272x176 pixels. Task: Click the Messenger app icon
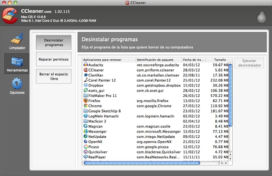[x=86, y=131]
